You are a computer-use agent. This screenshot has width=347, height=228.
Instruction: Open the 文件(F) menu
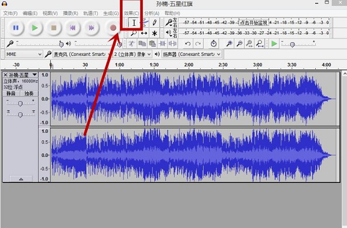click(x=10, y=13)
